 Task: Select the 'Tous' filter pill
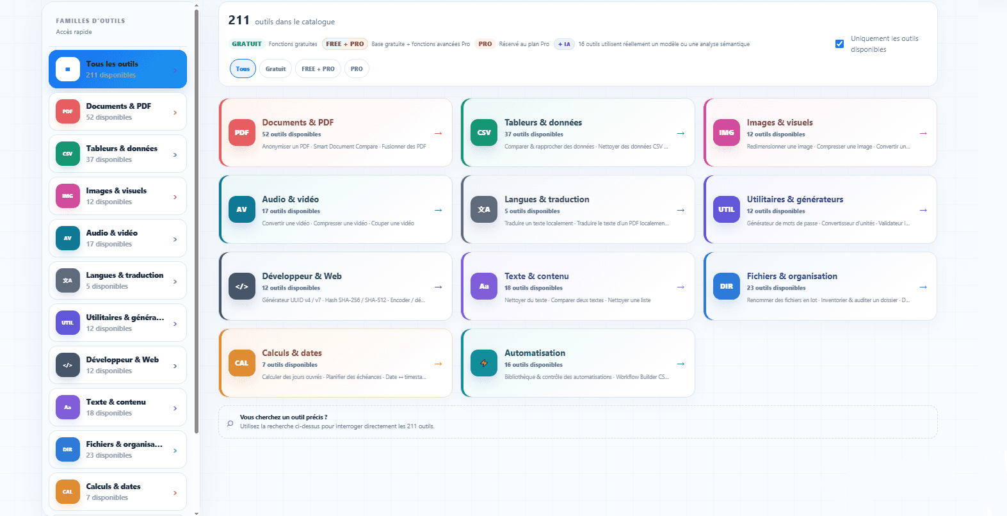pyautogui.click(x=243, y=69)
